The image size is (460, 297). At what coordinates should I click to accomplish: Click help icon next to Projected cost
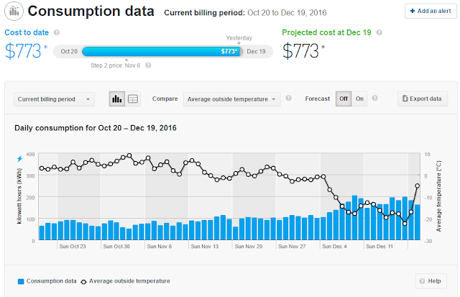point(379,32)
